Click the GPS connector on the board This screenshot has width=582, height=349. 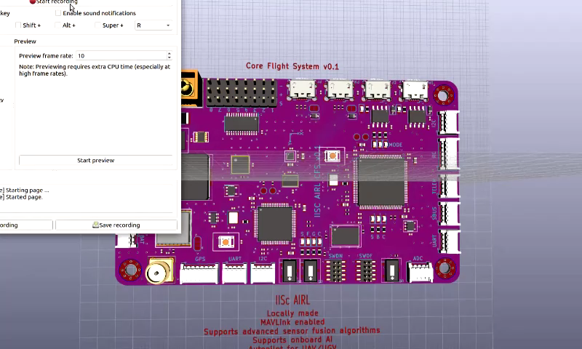[199, 273]
